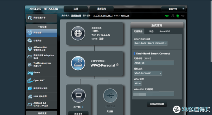Click the guest users icon in header
This screenshot has width=212, height=115.
(x=173, y=16)
